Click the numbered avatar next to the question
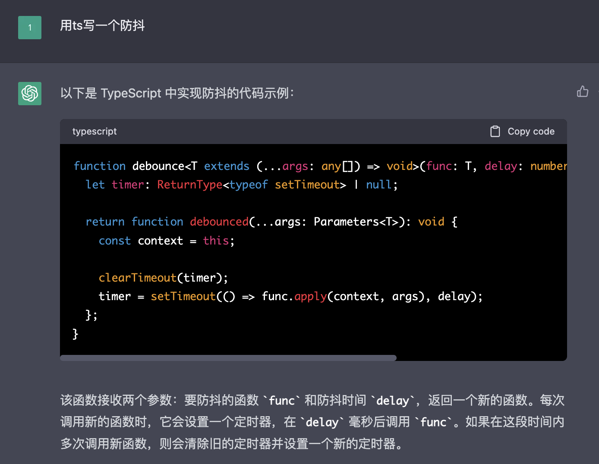The width and height of the screenshot is (599, 464). point(29,28)
